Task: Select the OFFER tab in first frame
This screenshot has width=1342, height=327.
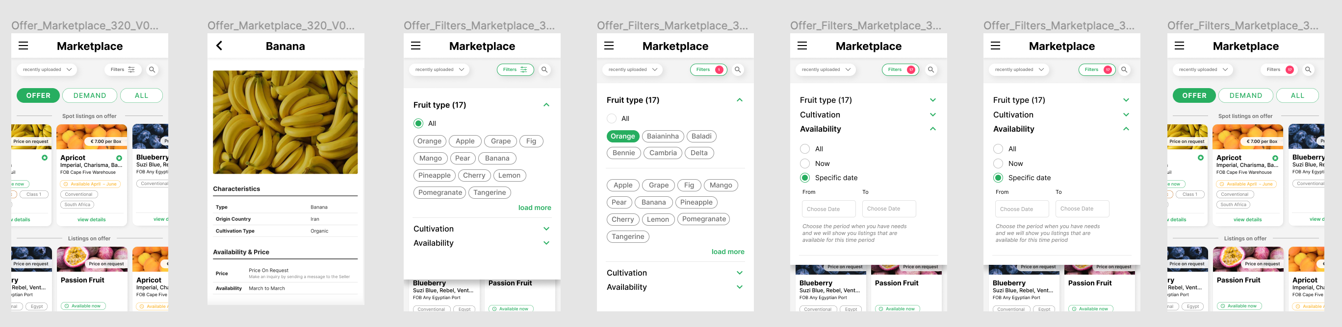Action: point(39,95)
